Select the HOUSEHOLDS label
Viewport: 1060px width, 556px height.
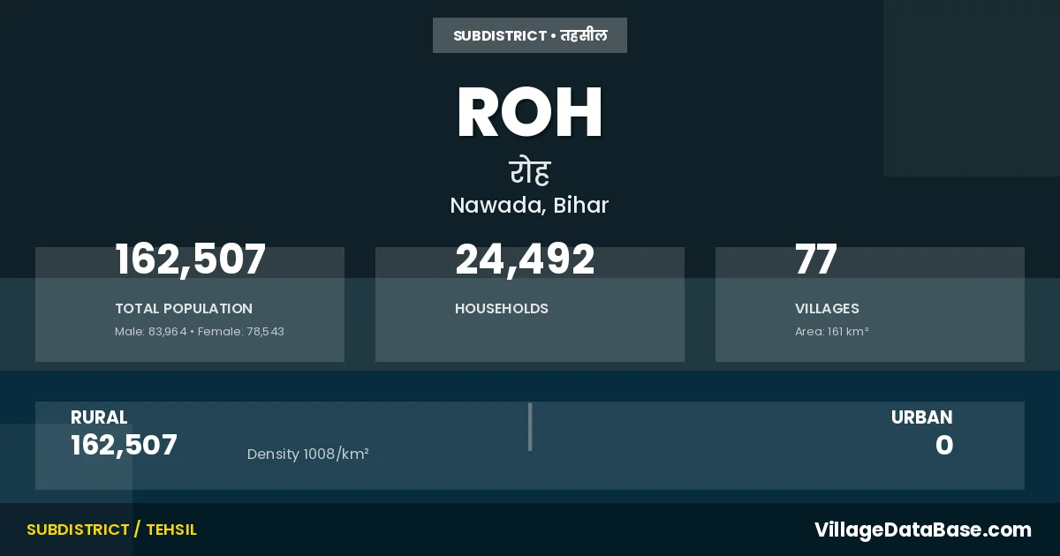click(502, 309)
